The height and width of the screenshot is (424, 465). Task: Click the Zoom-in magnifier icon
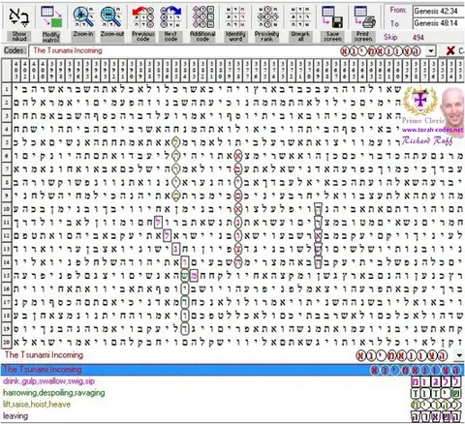tap(83, 16)
